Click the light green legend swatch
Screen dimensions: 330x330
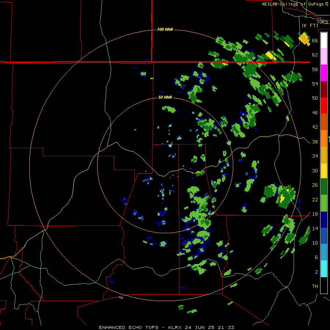[x=324, y=203]
